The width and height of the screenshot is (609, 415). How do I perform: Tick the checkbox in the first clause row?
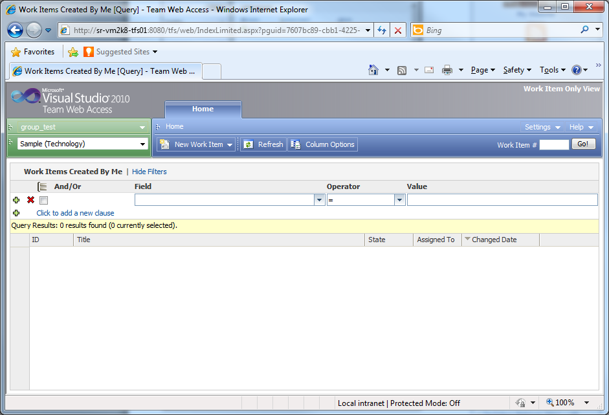(44, 200)
